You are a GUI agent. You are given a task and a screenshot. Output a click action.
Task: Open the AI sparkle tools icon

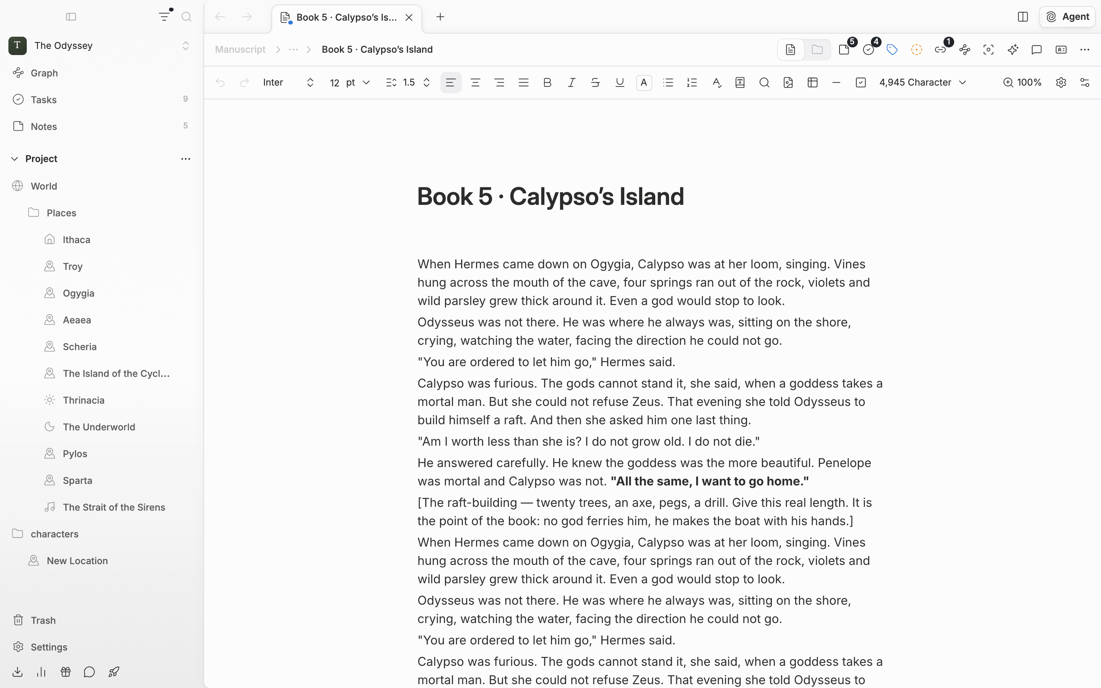tap(1013, 50)
